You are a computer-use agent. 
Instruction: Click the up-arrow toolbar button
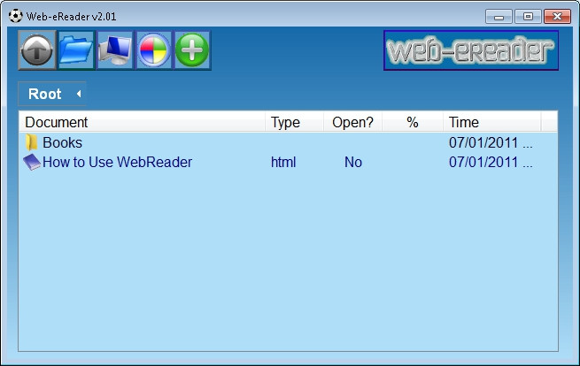tap(37, 50)
